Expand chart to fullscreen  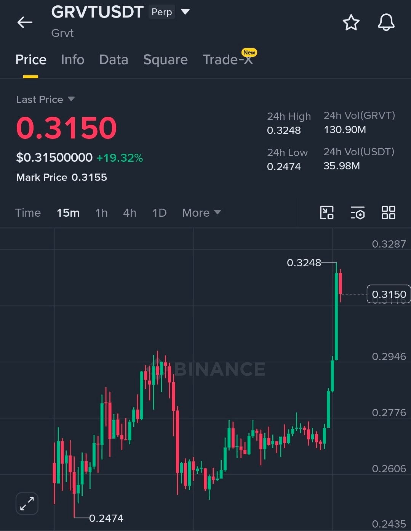pos(27,504)
